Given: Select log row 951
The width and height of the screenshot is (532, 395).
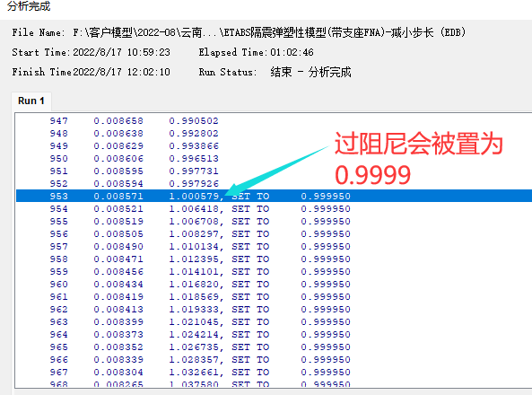Looking at the screenshot, I should 274,171.
